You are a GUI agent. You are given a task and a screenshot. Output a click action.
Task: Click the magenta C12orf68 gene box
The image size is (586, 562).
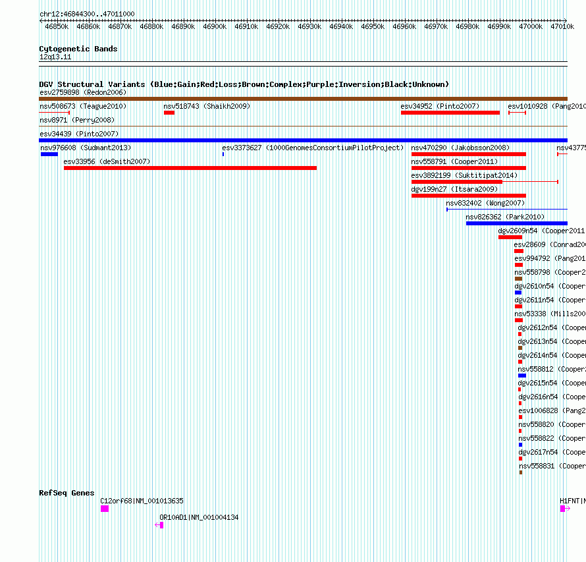(x=105, y=509)
